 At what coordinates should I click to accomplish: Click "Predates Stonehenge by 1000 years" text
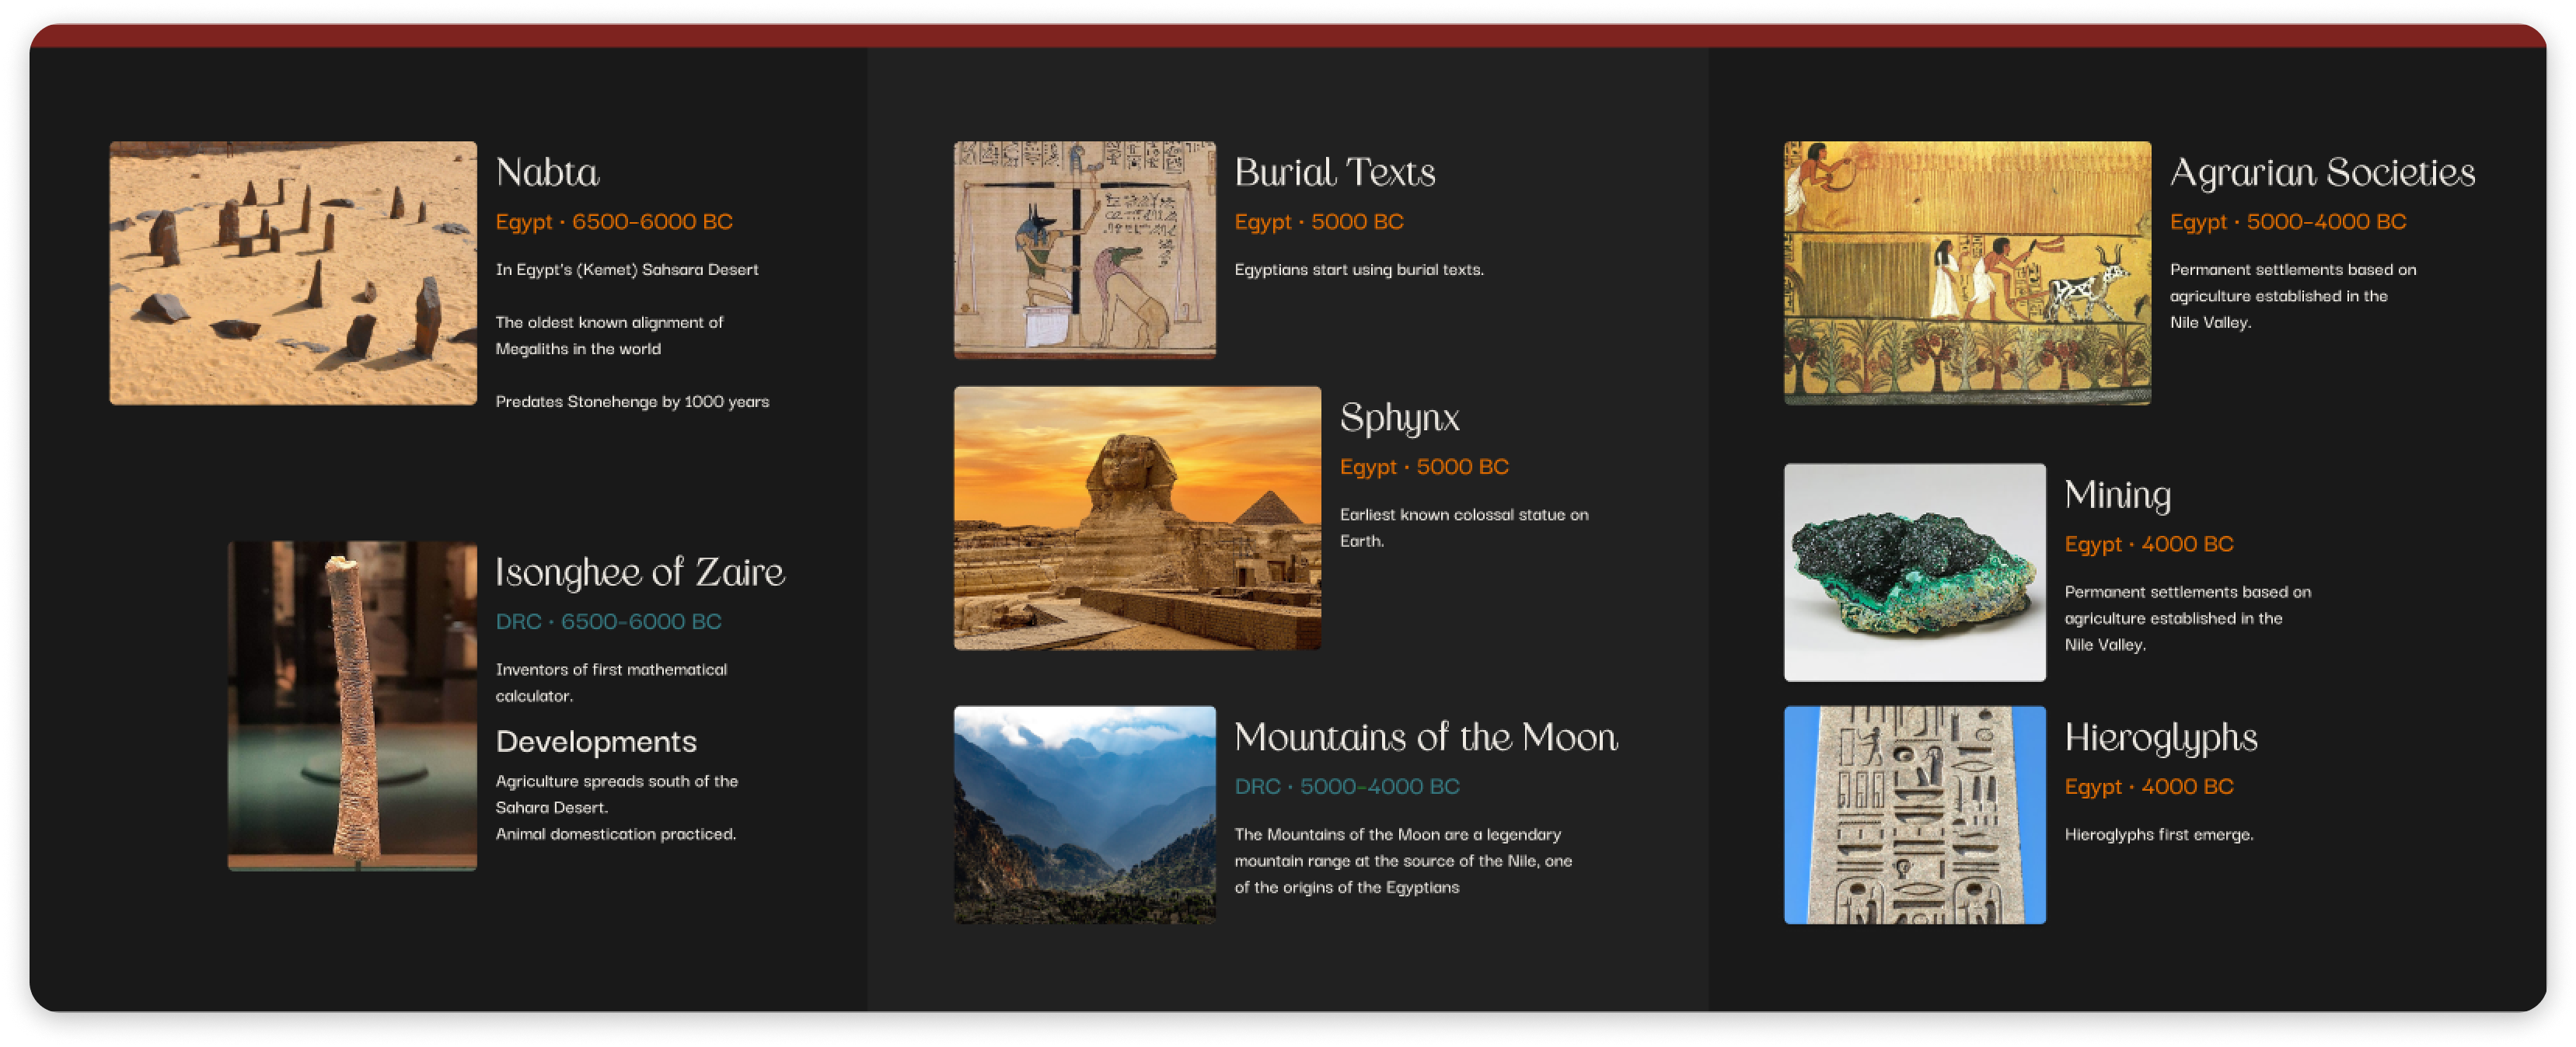pos(632,402)
